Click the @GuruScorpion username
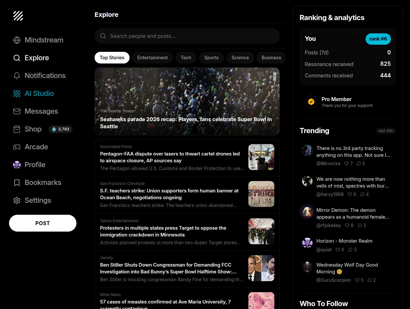This screenshot has width=410, height=309. [x=334, y=280]
